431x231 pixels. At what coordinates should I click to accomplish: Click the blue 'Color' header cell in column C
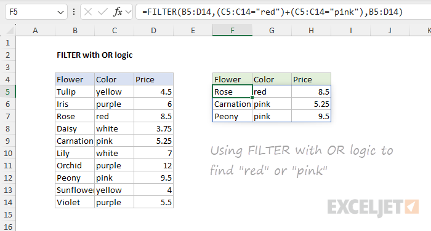(115, 79)
